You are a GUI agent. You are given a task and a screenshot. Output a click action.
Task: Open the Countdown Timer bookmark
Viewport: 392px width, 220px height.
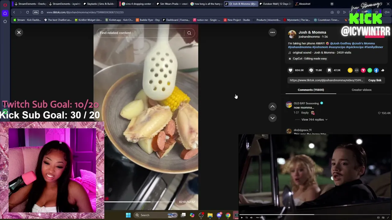[x=326, y=20]
